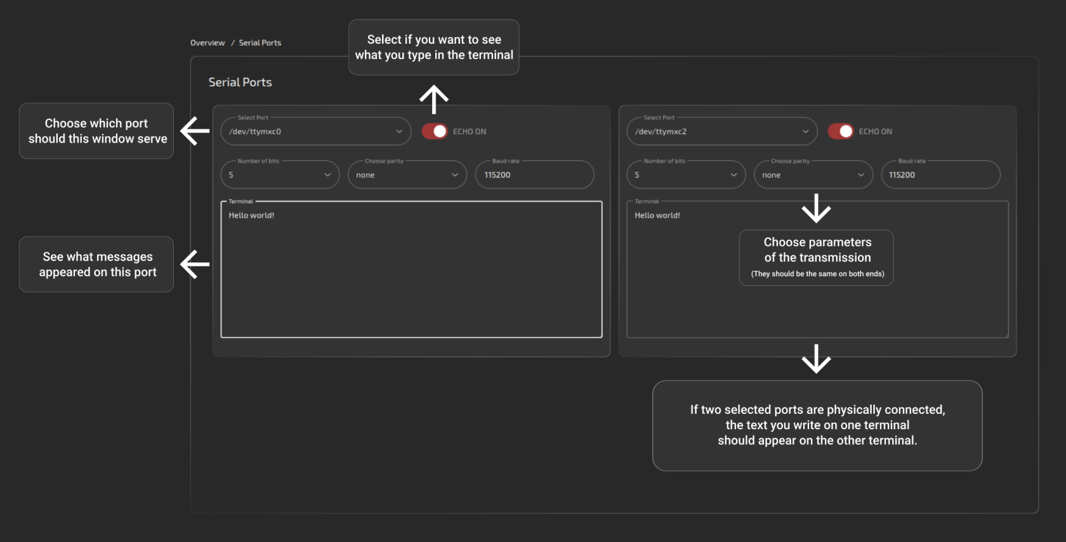The width and height of the screenshot is (1066, 542).
Task: Click the left arrow beside the left Terminal
Action: coord(195,264)
